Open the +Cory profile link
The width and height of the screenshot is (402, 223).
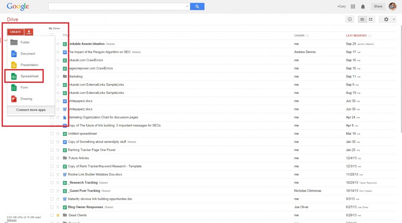341,6
